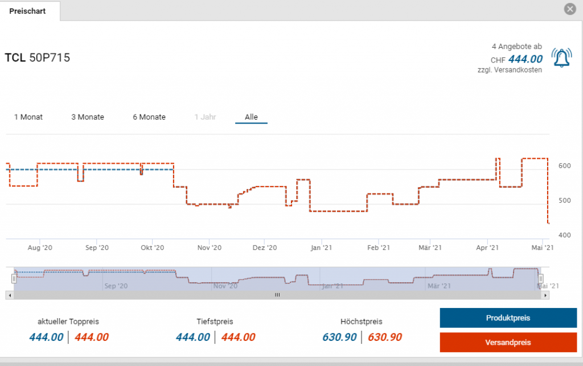The width and height of the screenshot is (583, 366).
Task: Click the navigator's left range handle
Action: [x=14, y=278]
